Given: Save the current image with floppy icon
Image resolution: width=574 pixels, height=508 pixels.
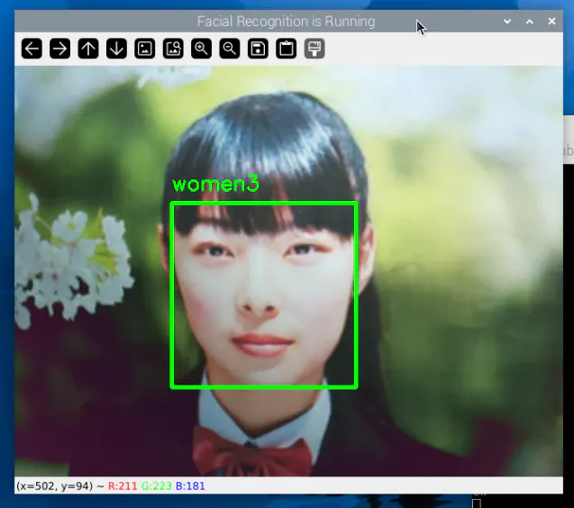Looking at the screenshot, I should click(x=258, y=49).
